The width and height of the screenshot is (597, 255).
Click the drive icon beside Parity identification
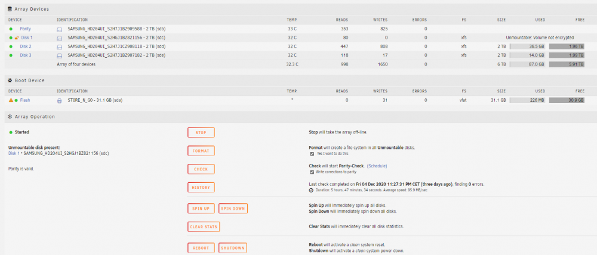point(59,29)
